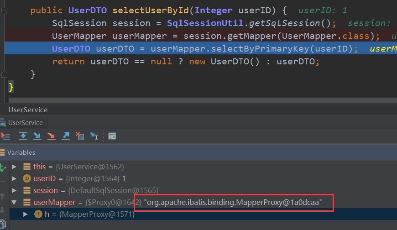Click Integer parameter type in signature
This screenshot has width=397, height=230.
pos(214,10)
